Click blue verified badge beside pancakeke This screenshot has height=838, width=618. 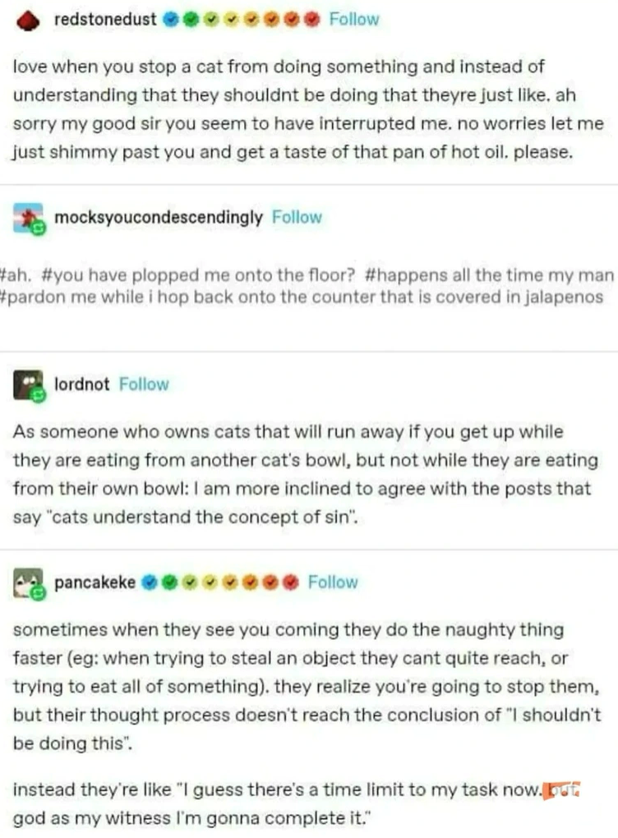pos(149,582)
